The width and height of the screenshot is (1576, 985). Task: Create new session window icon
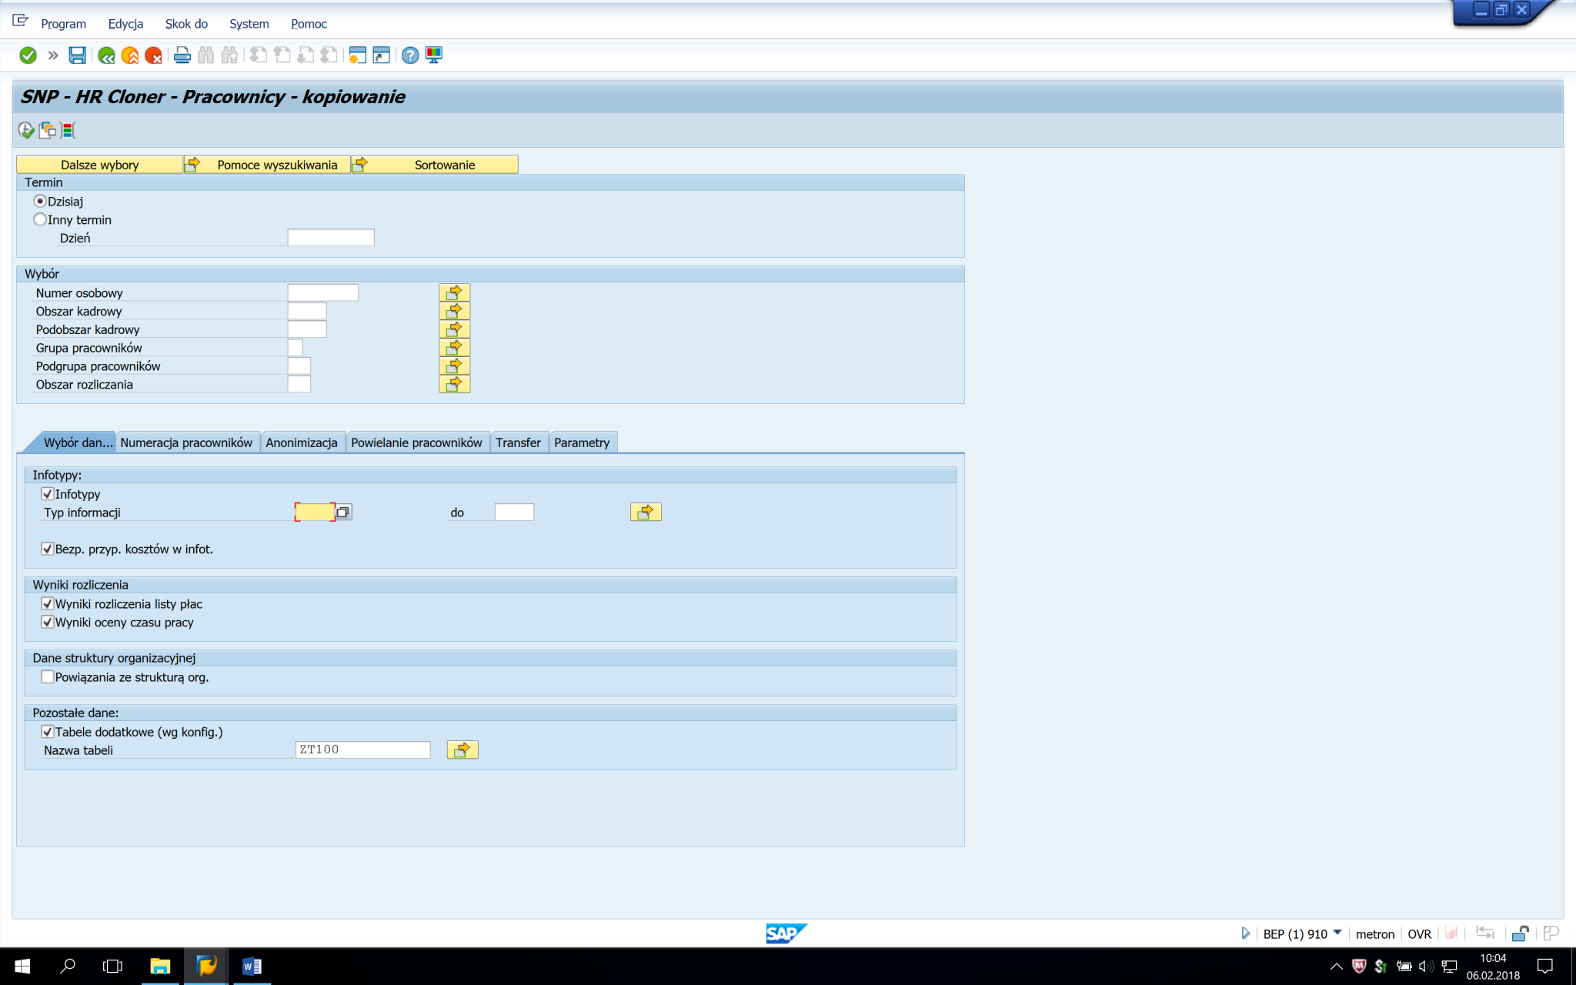[x=357, y=55]
